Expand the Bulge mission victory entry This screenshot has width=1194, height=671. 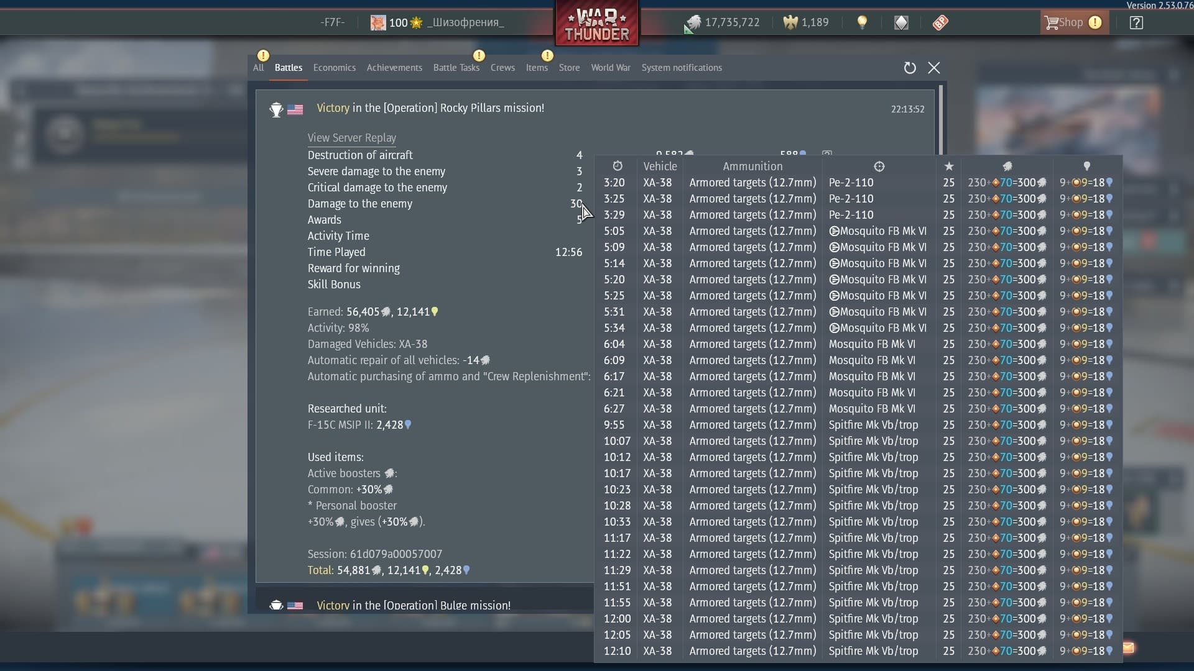pyautogui.click(x=414, y=605)
